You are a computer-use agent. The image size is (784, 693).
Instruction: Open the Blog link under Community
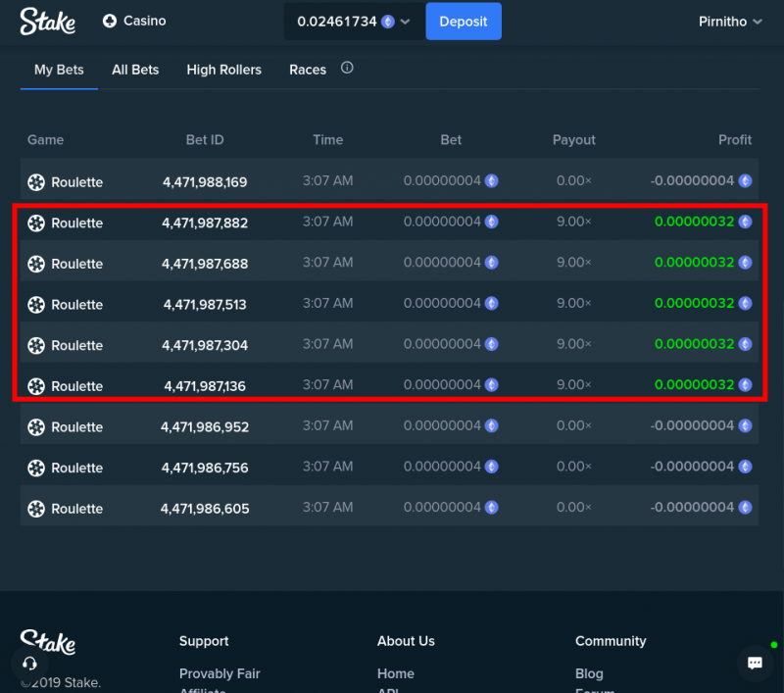589,673
